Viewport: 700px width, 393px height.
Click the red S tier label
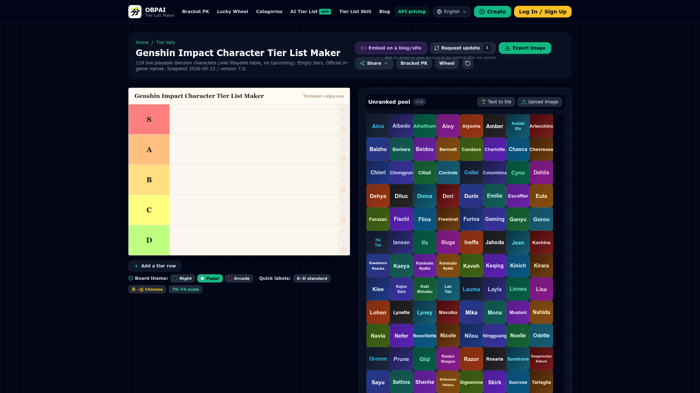click(149, 119)
